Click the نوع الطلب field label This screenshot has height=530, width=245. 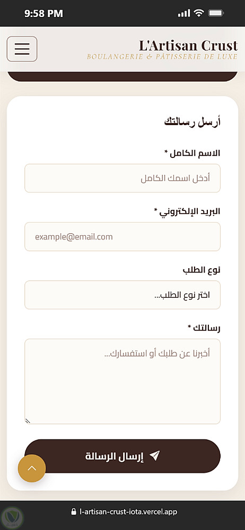[x=202, y=270]
